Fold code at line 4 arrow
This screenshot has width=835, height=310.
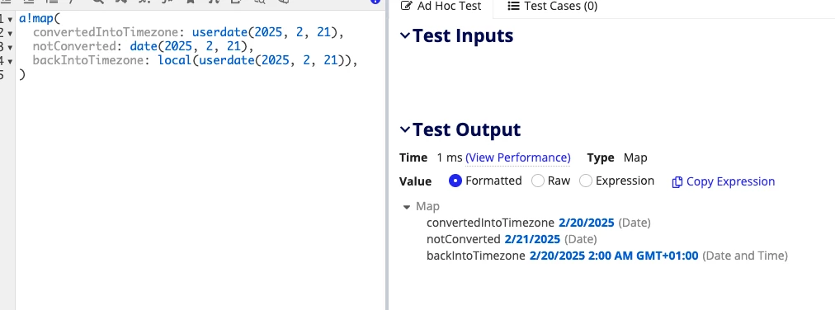10,61
